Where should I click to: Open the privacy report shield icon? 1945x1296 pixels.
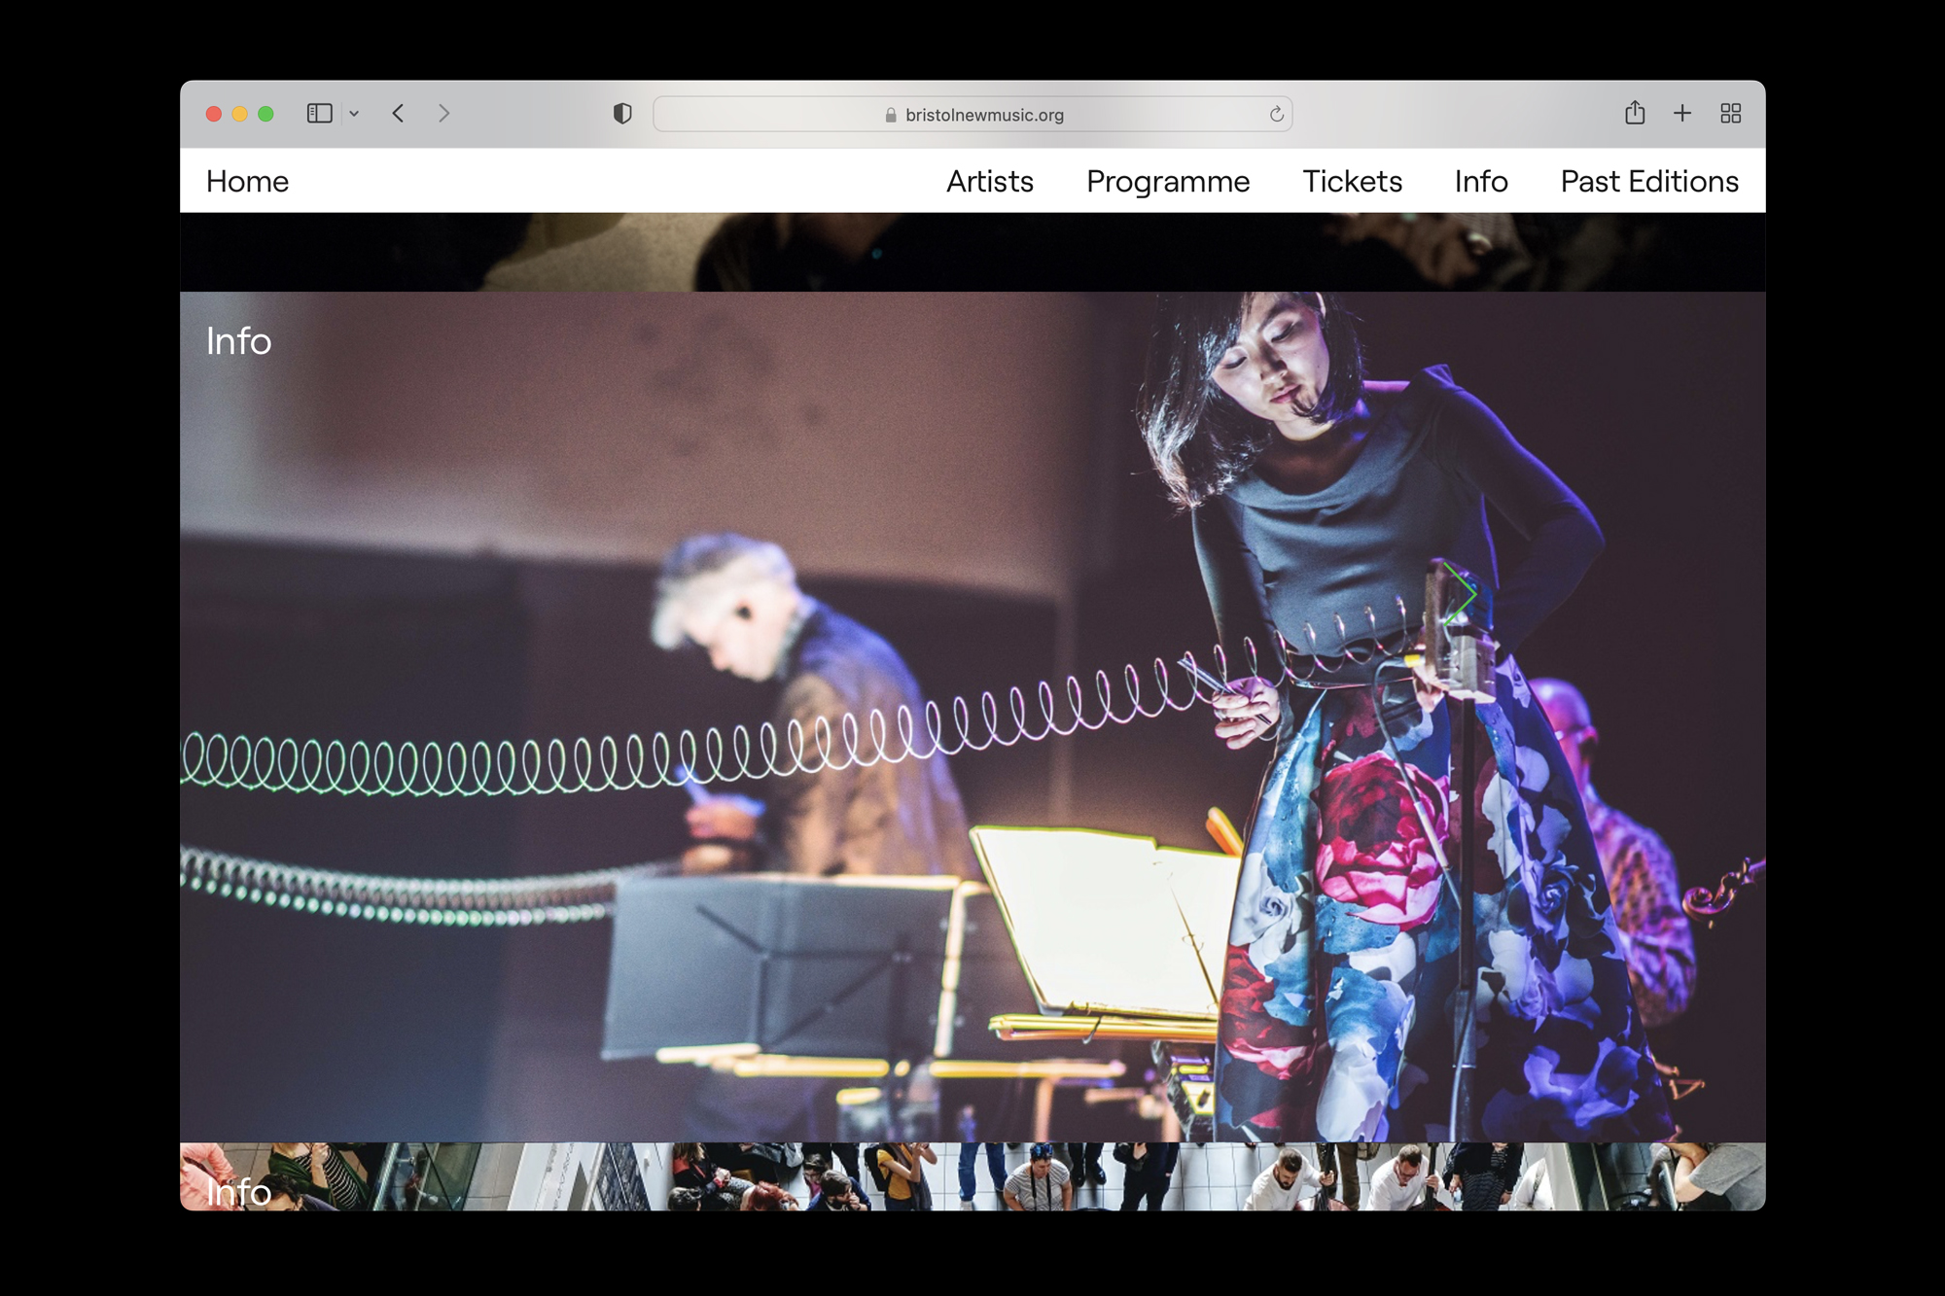[623, 114]
